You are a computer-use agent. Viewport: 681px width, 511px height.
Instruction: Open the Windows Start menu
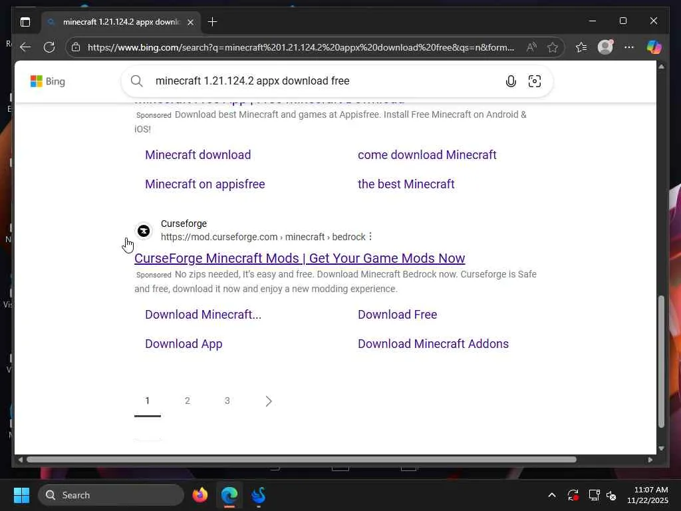tap(21, 495)
